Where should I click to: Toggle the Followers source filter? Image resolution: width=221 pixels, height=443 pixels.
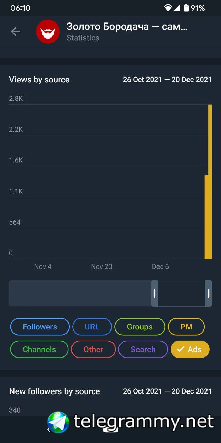(40, 327)
